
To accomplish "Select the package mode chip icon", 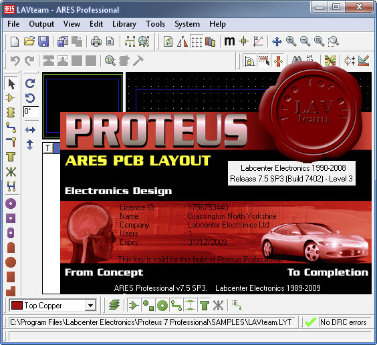I will (x=11, y=112).
